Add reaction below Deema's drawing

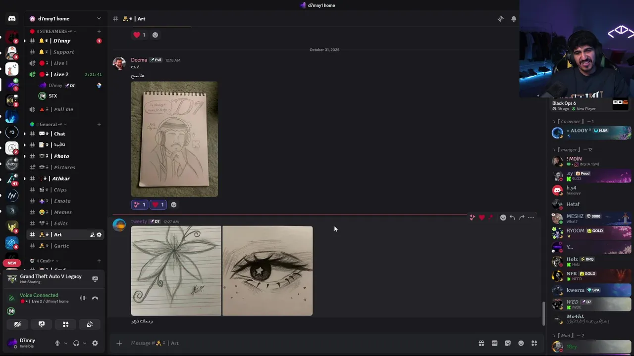pos(173,205)
